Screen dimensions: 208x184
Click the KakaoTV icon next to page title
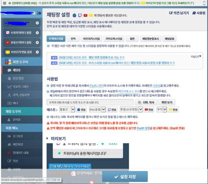(x=91, y=15)
